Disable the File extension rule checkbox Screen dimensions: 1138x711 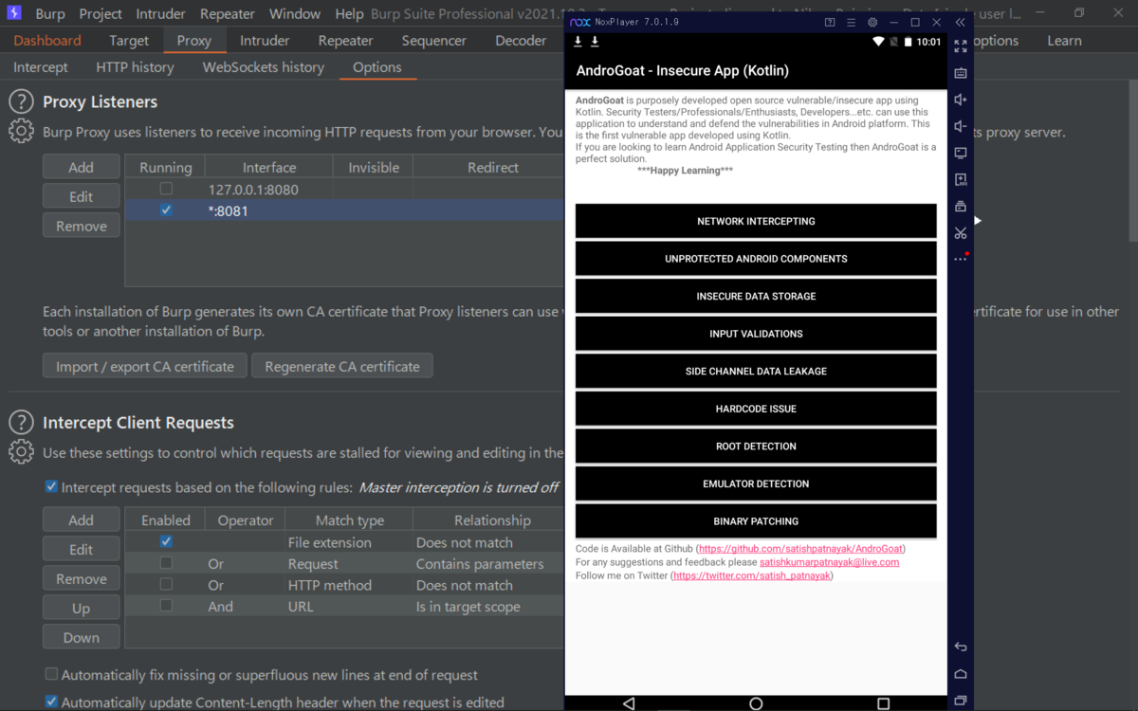point(166,541)
